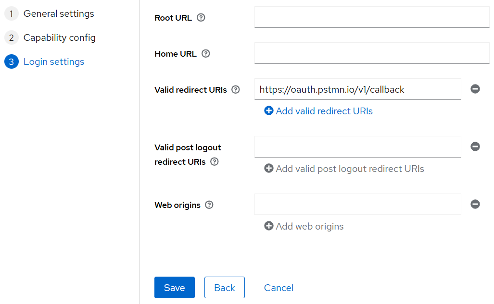Select the Login settings step
The height and width of the screenshot is (304, 494).
(52, 61)
